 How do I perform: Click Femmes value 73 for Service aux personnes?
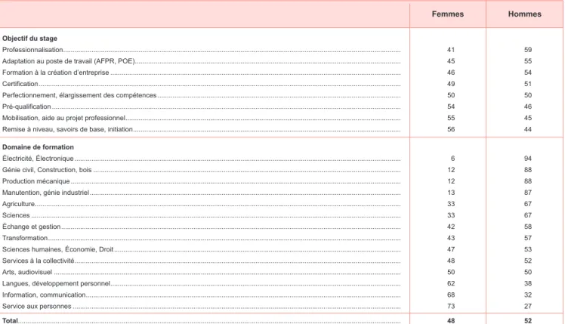(451, 307)
